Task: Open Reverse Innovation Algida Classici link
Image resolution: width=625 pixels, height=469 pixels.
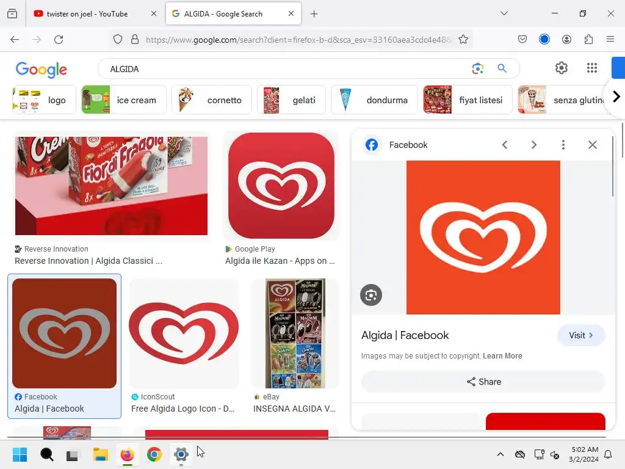Action: [89, 261]
